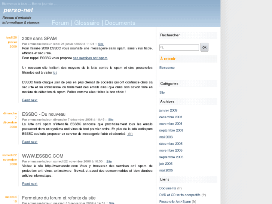This screenshot has width=272, height=204.
Task: Select the 'Liens' sidebar heading
Action: click(165, 180)
